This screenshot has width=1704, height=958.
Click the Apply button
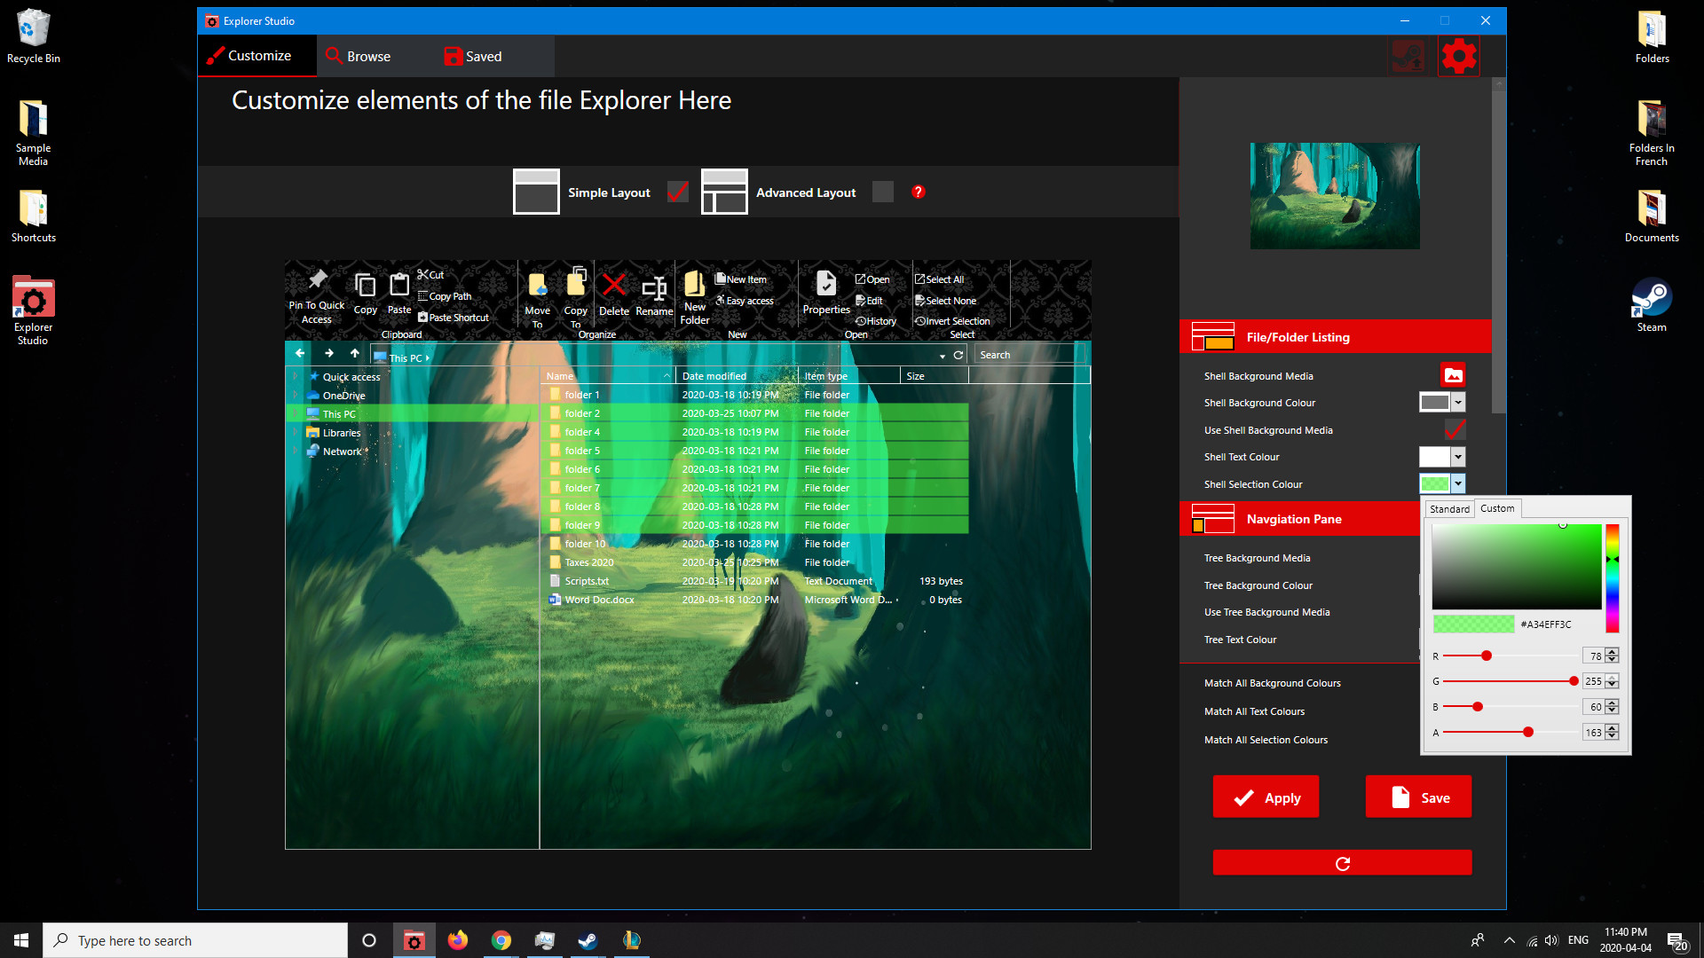click(x=1266, y=797)
